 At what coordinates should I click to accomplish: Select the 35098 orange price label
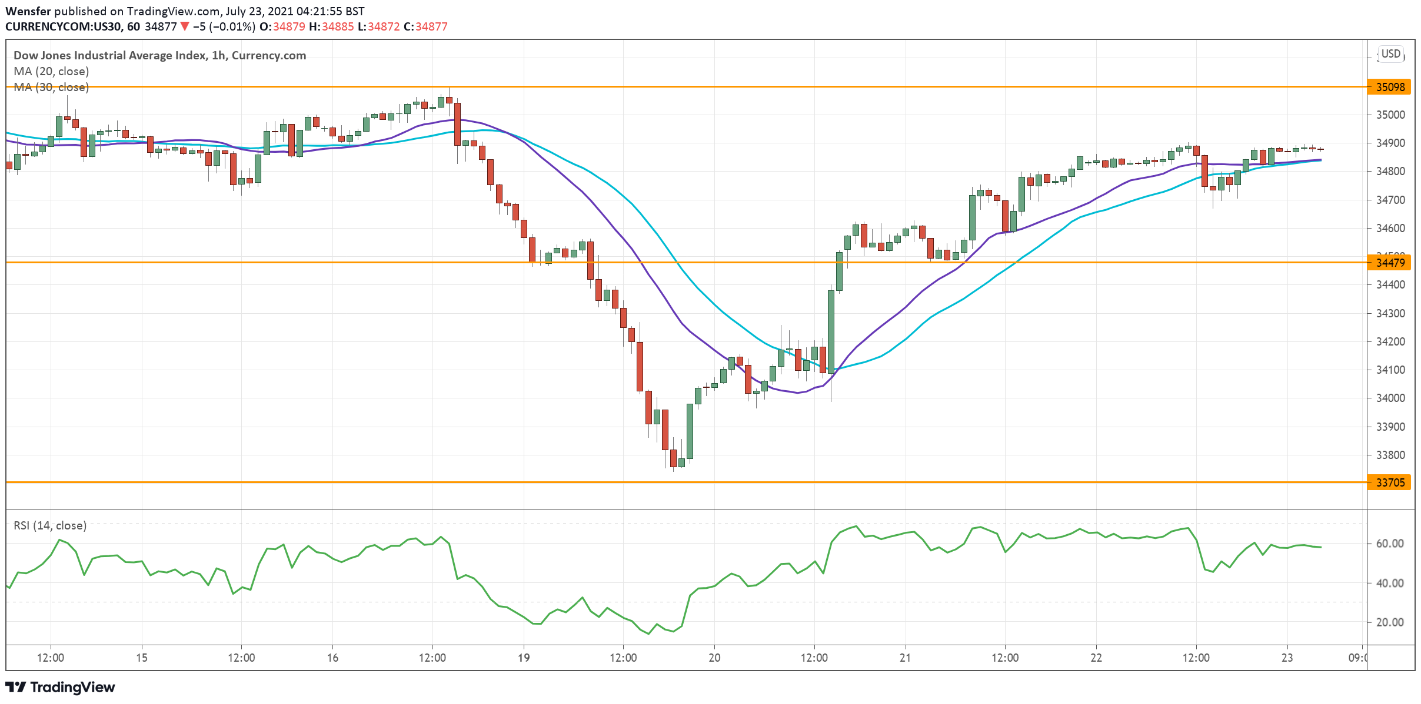1390,87
